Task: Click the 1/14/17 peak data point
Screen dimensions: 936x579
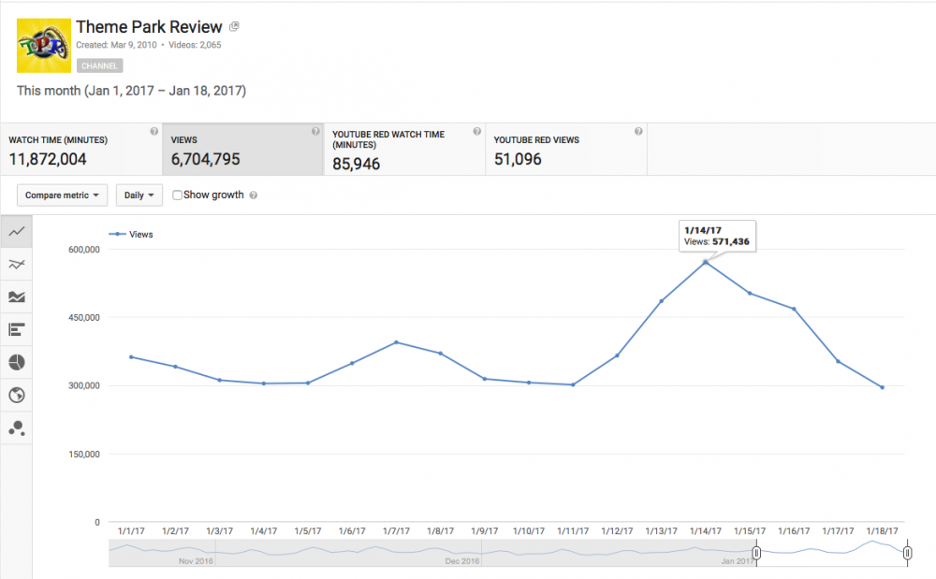Action: click(705, 262)
